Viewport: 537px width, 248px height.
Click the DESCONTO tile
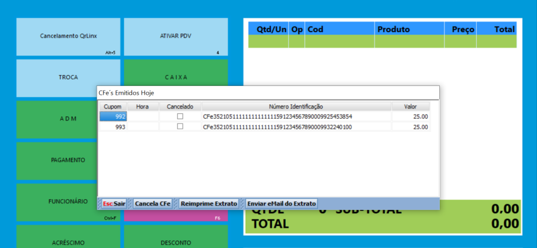tap(175, 237)
